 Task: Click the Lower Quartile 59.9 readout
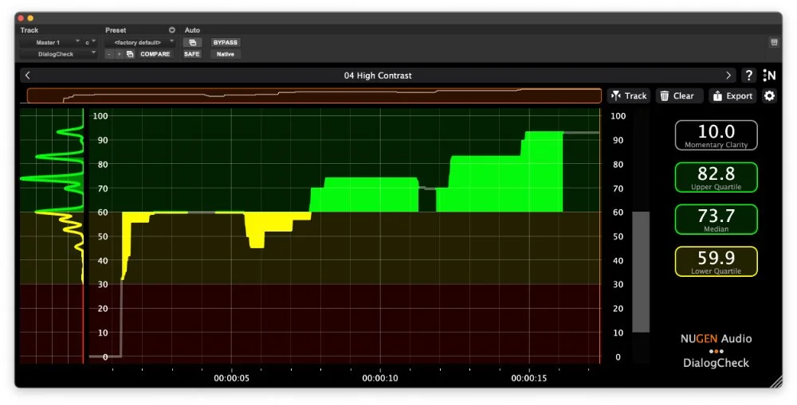pyautogui.click(x=717, y=261)
